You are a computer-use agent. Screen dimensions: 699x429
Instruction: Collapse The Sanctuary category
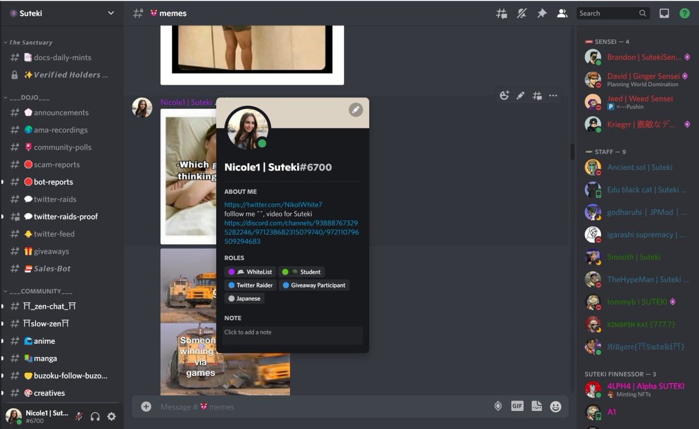30,43
